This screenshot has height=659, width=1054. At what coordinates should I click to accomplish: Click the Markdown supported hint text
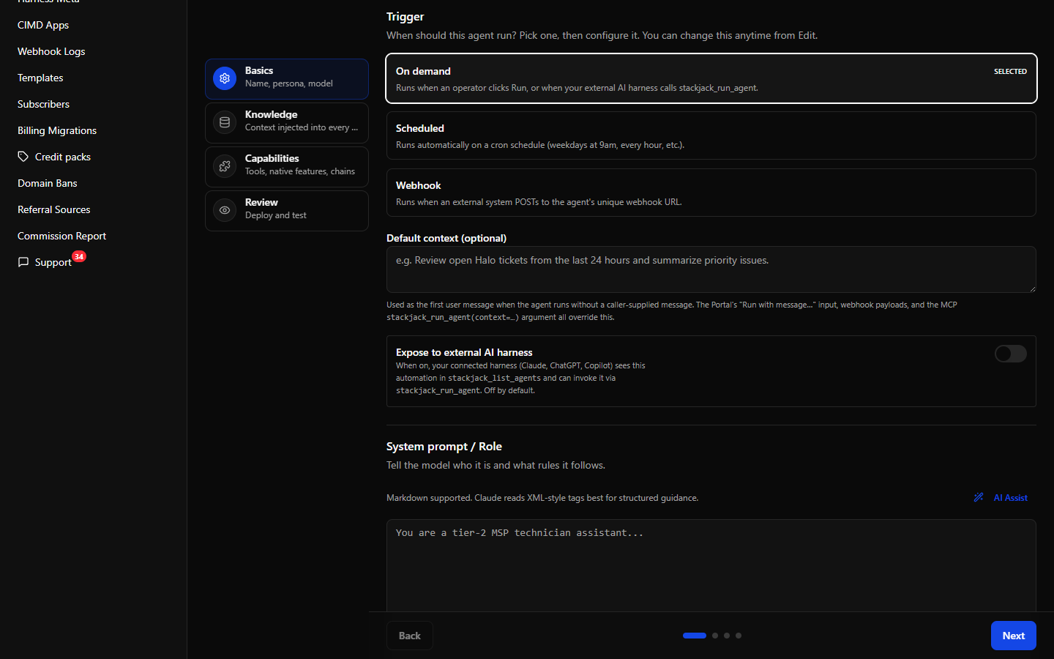click(542, 498)
